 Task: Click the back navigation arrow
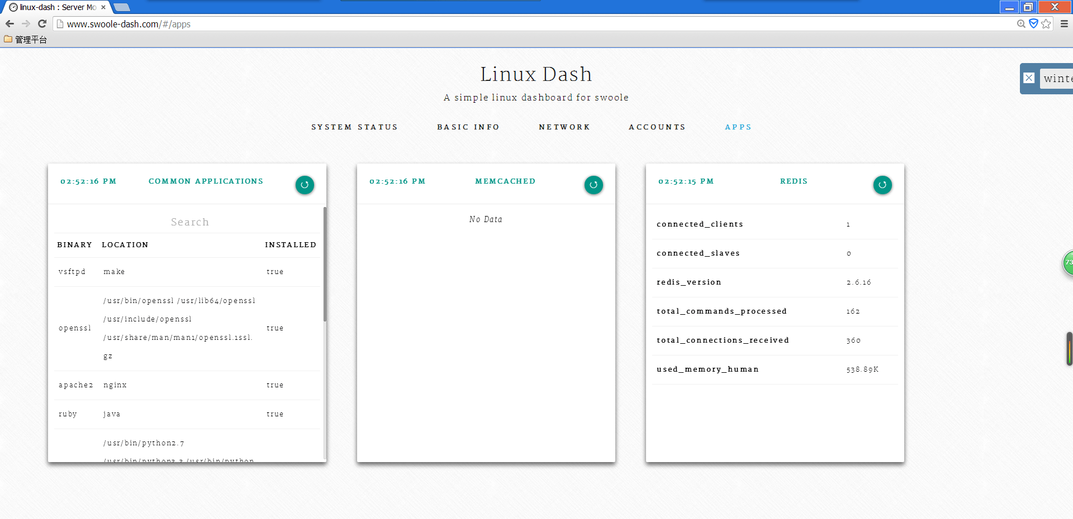(x=10, y=23)
